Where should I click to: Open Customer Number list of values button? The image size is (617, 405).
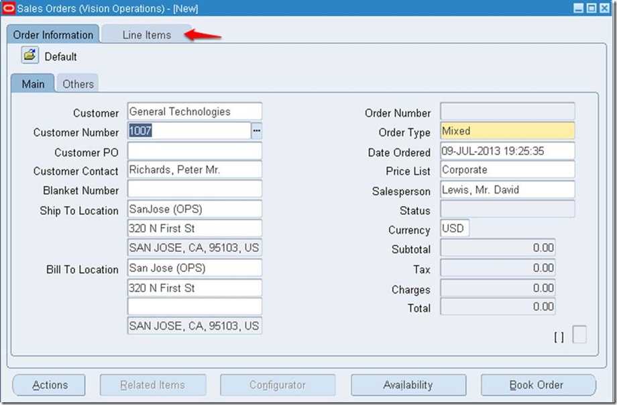coord(257,131)
